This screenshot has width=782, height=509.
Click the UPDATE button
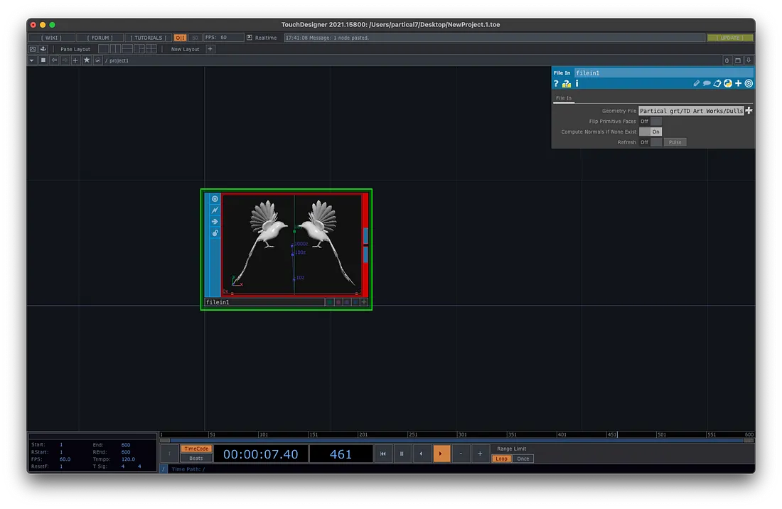point(730,38)
